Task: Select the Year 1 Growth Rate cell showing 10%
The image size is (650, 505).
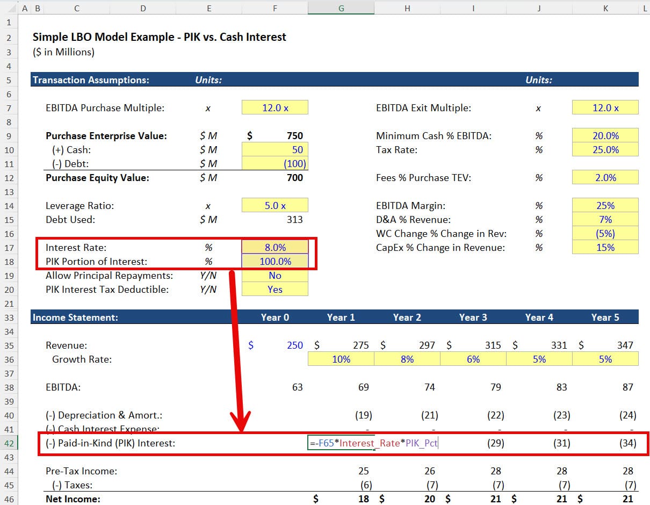Action: tap(341, 359)
